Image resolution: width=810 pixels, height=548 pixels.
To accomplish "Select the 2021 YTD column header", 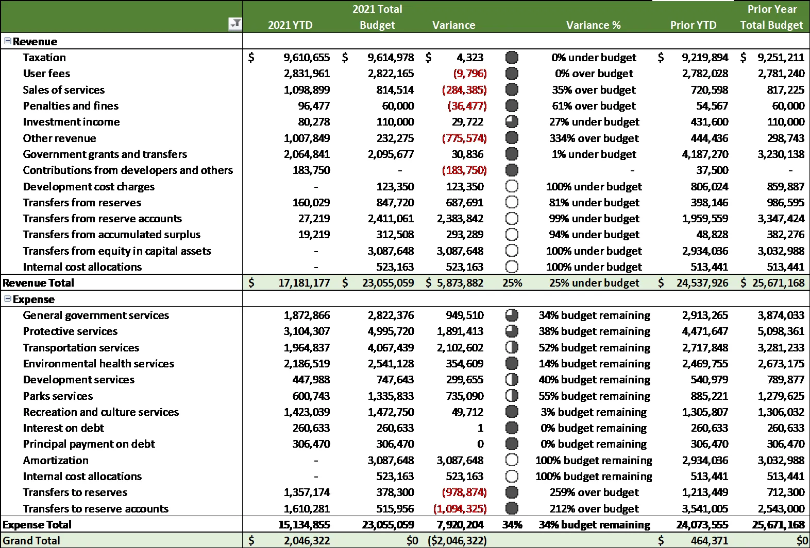I will pos(290,25).
